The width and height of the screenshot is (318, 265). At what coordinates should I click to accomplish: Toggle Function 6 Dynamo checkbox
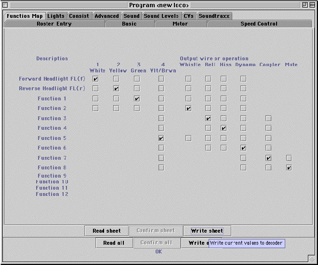click(x=244, y=148)
